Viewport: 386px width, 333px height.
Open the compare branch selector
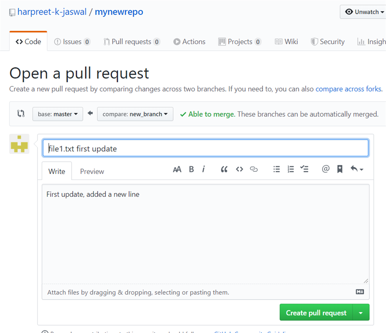click(135, 114)
